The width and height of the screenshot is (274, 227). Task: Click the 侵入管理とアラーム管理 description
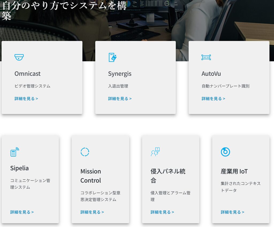tap(170, 196)
